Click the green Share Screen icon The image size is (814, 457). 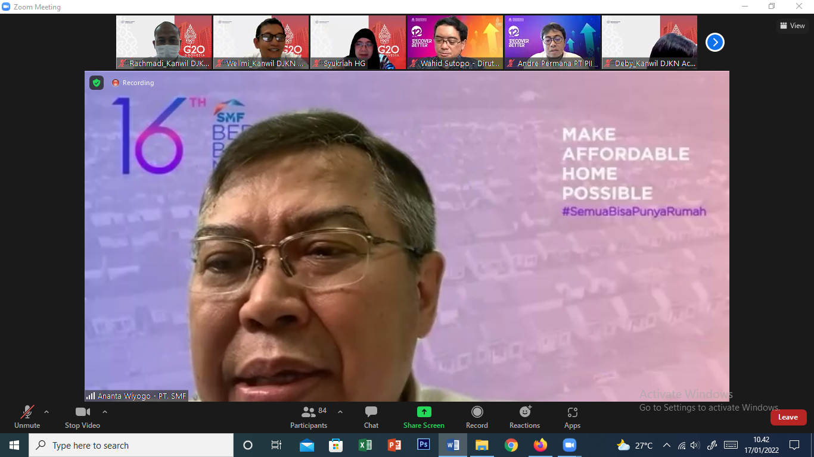(424, 412)
